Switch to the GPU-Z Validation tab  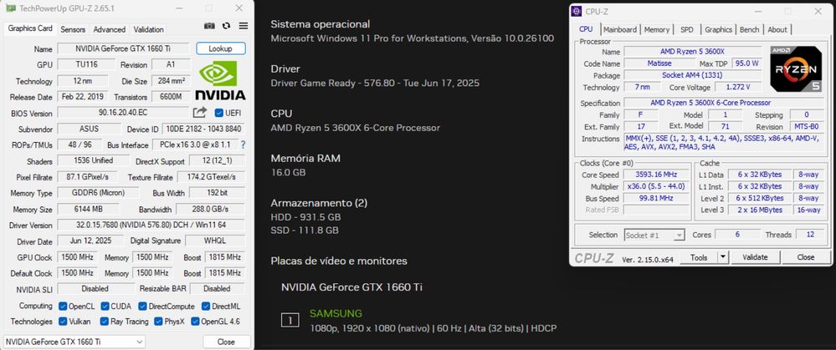(x=148, y=29)
